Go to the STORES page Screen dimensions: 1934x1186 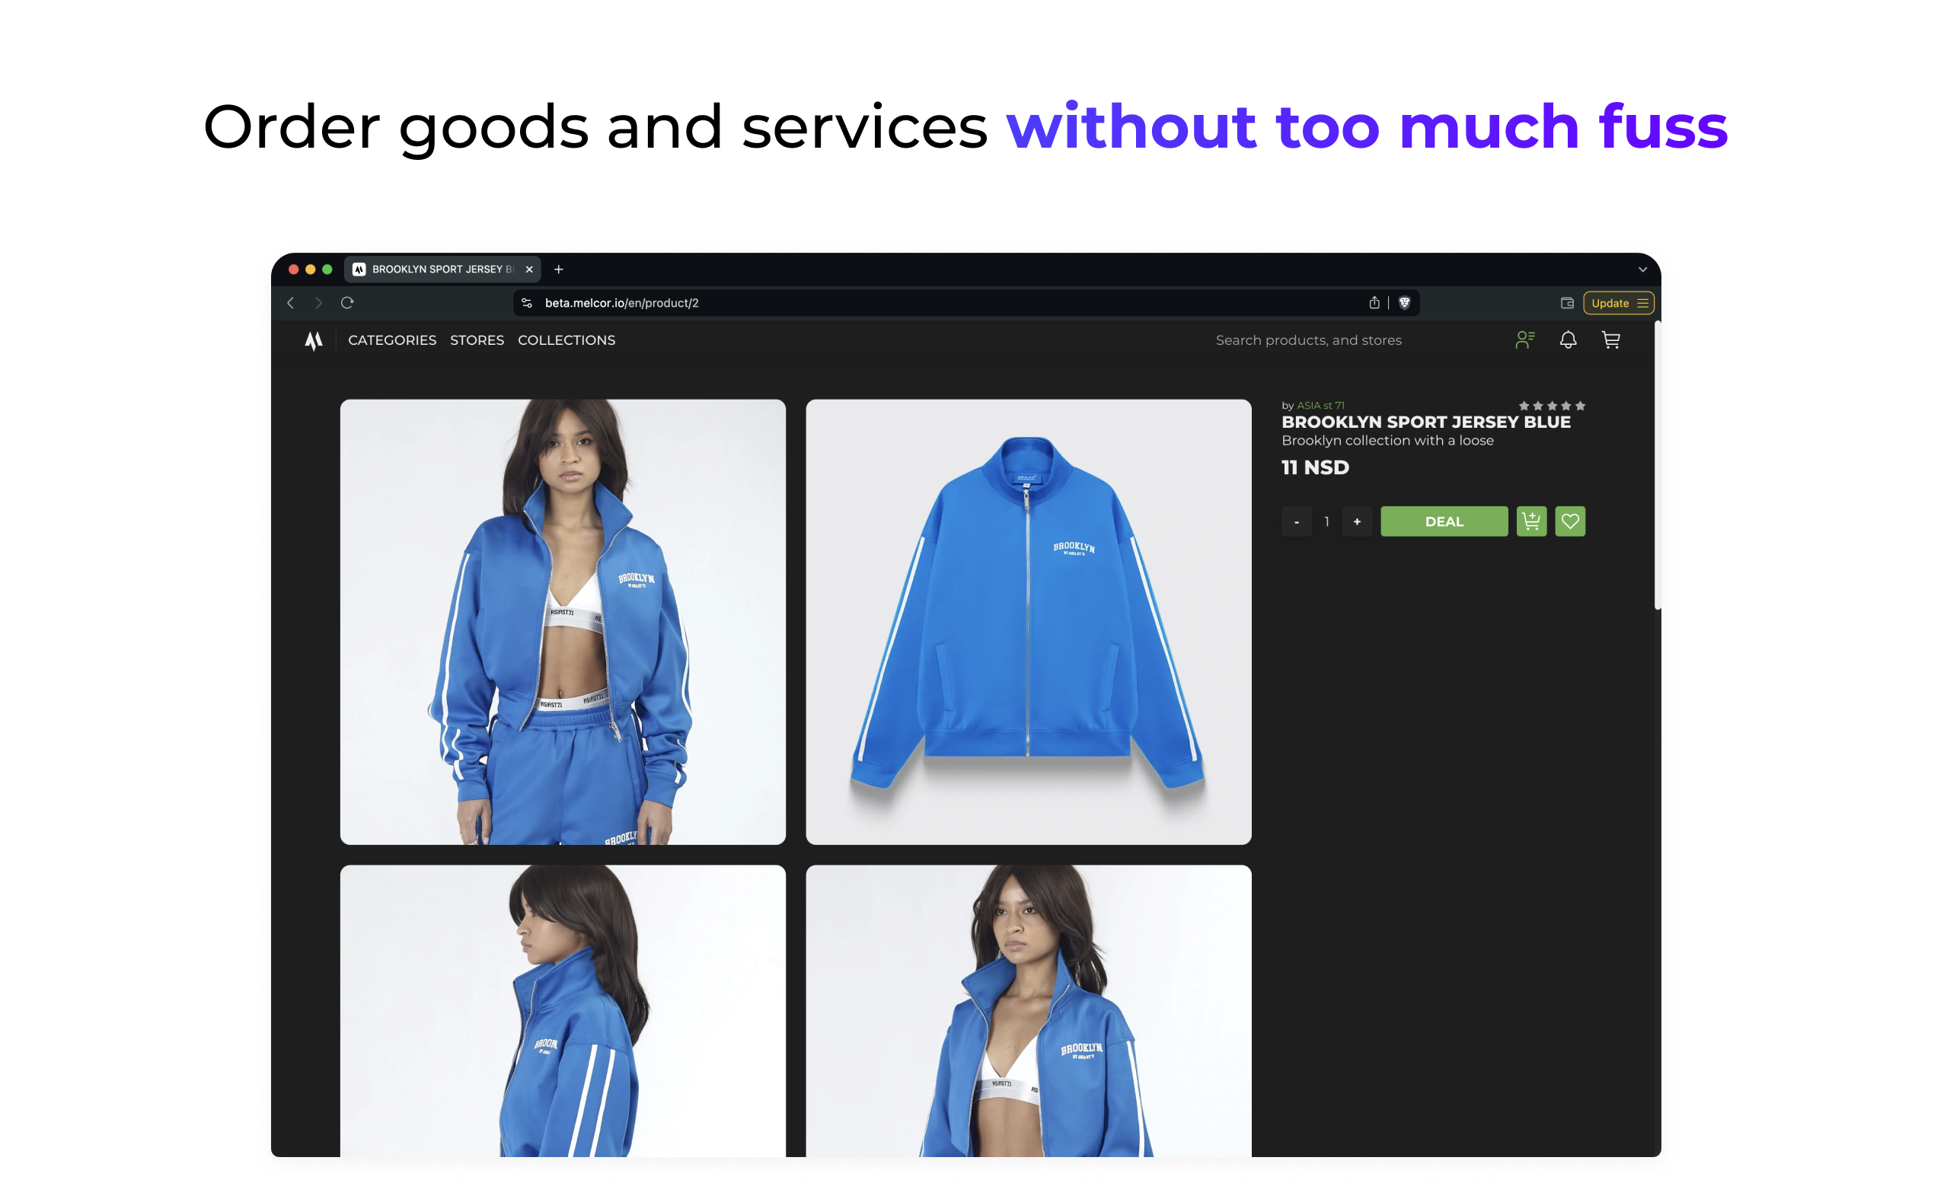(477, 340)
